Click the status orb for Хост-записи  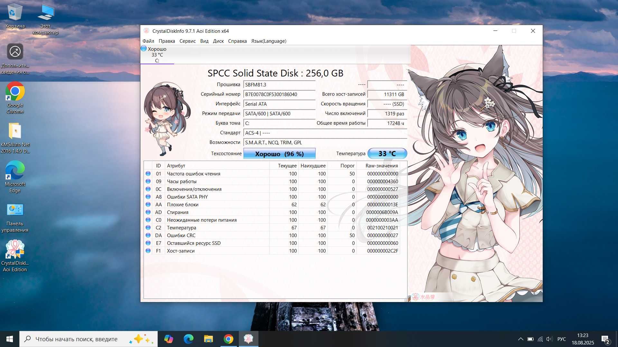(148, 251)
